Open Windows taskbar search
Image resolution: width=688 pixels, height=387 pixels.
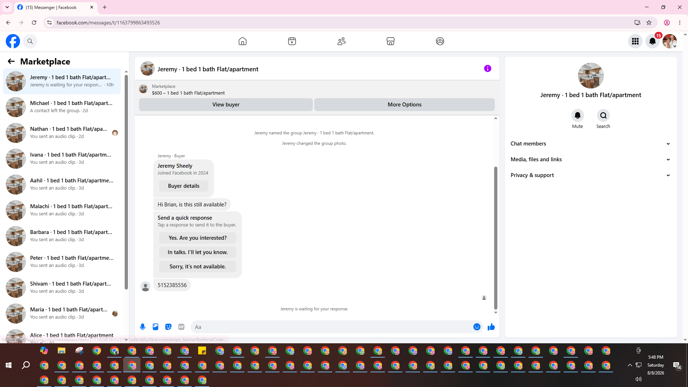(26, 365)
